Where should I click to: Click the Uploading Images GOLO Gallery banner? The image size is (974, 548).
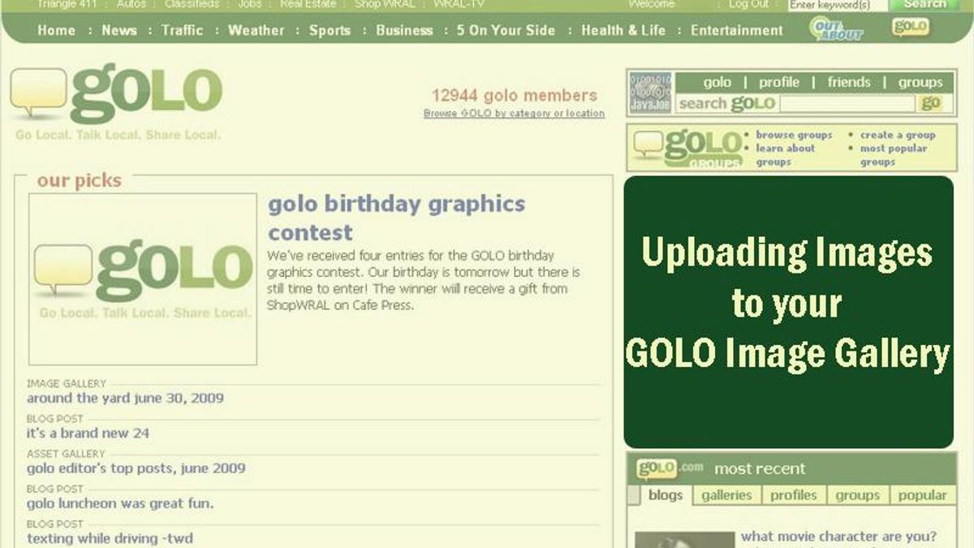(788, 312)
